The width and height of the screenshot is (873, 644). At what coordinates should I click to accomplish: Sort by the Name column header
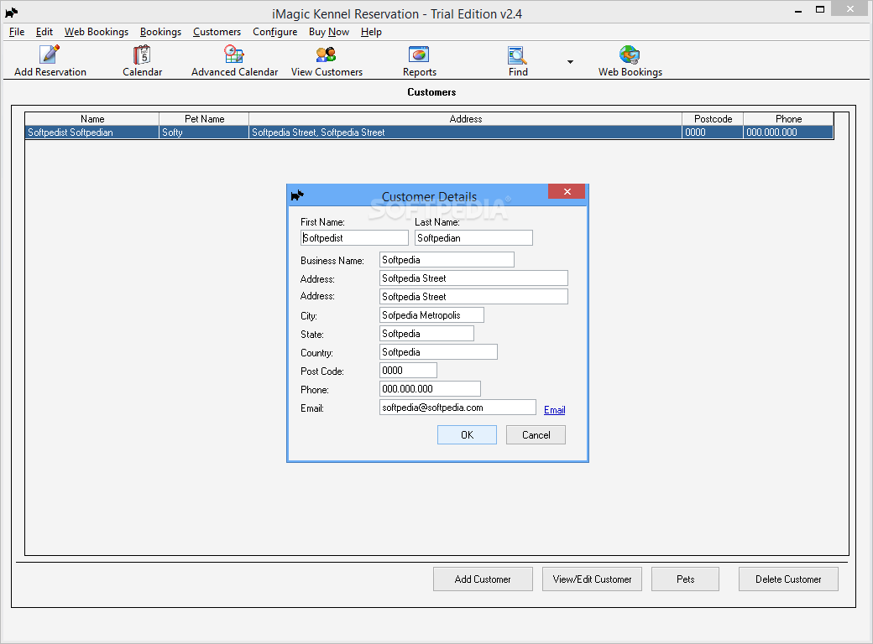click(x=92, y=119)
